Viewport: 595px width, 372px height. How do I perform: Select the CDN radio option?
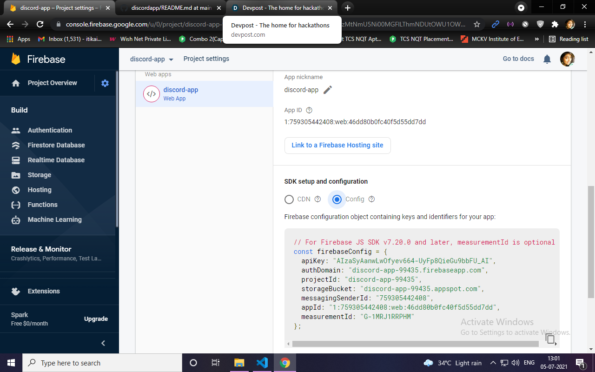pyautogui.click(x=289, y=199)
